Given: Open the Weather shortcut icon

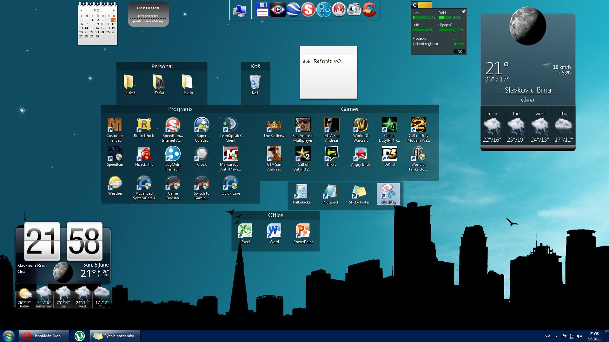Looking at the screenshot, I should (x=115, y=185).
